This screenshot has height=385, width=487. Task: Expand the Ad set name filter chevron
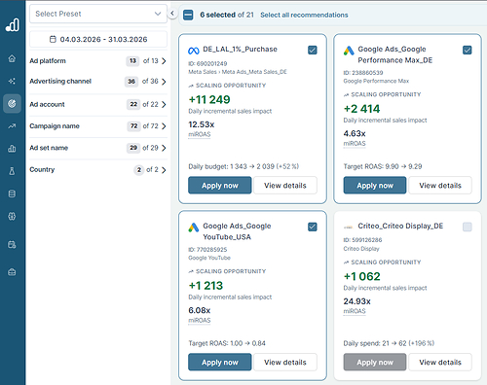(x=164, y=148)
